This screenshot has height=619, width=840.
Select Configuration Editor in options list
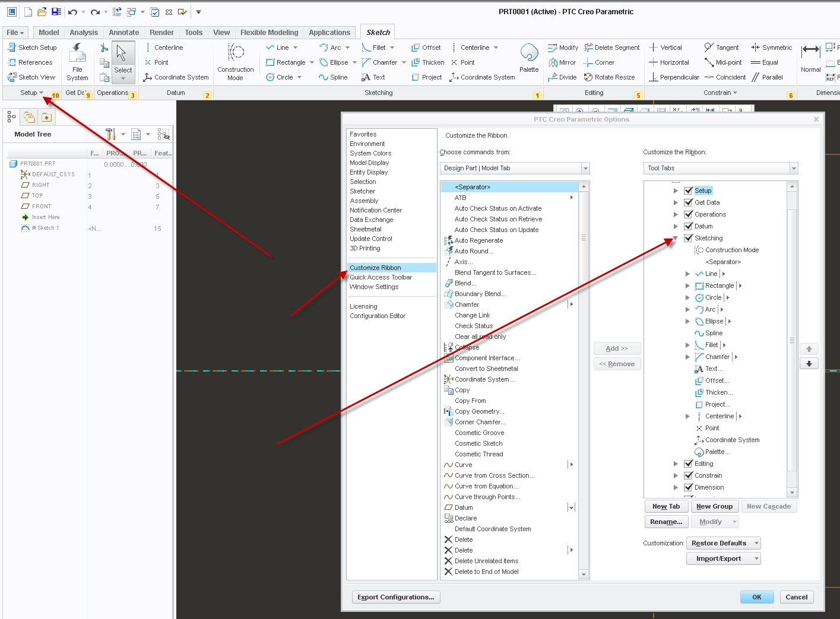(x=378, y=316)
